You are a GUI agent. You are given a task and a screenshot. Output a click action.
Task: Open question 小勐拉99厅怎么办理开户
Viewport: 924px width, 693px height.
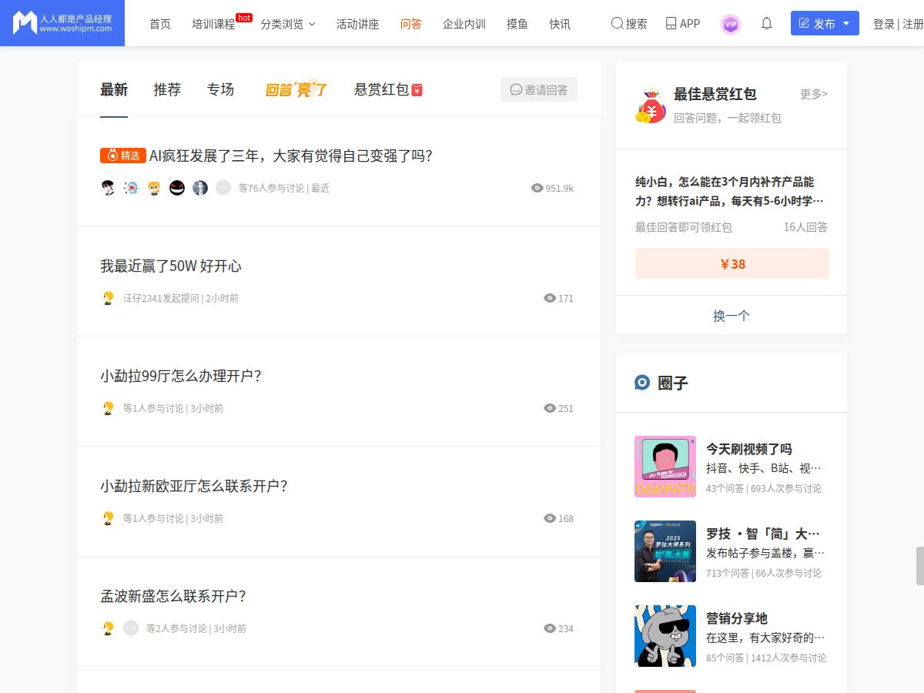(181, 376)
